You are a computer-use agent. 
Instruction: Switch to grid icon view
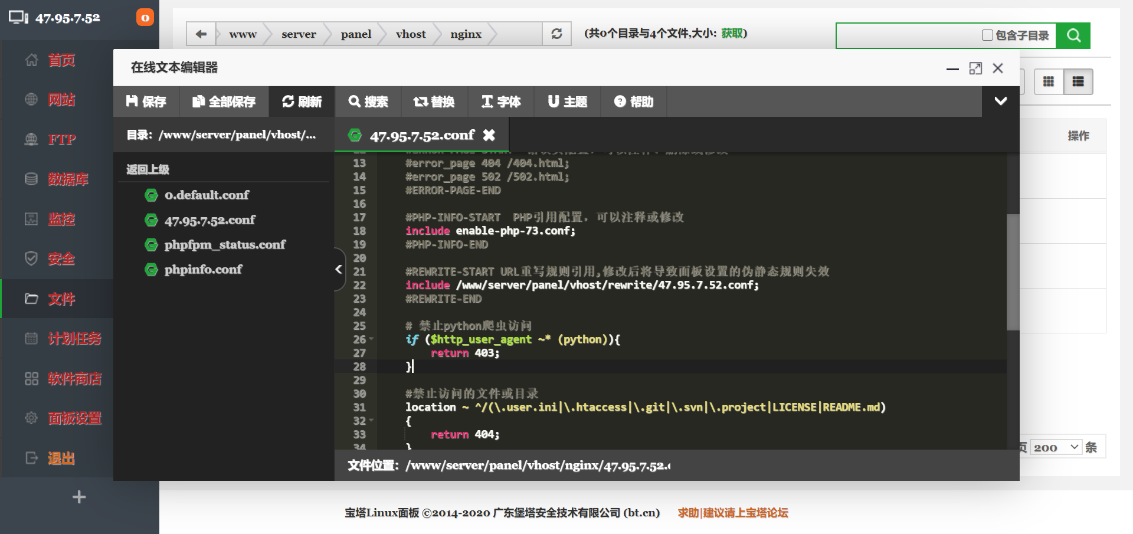[1049, 81]
